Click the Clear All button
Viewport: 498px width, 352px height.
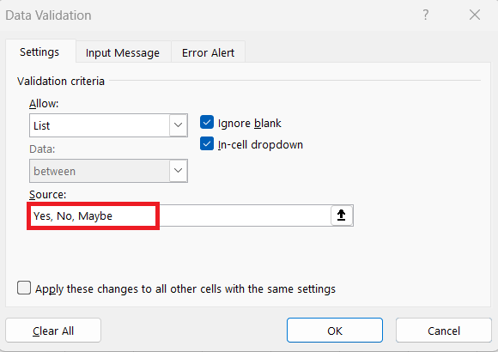53,331
